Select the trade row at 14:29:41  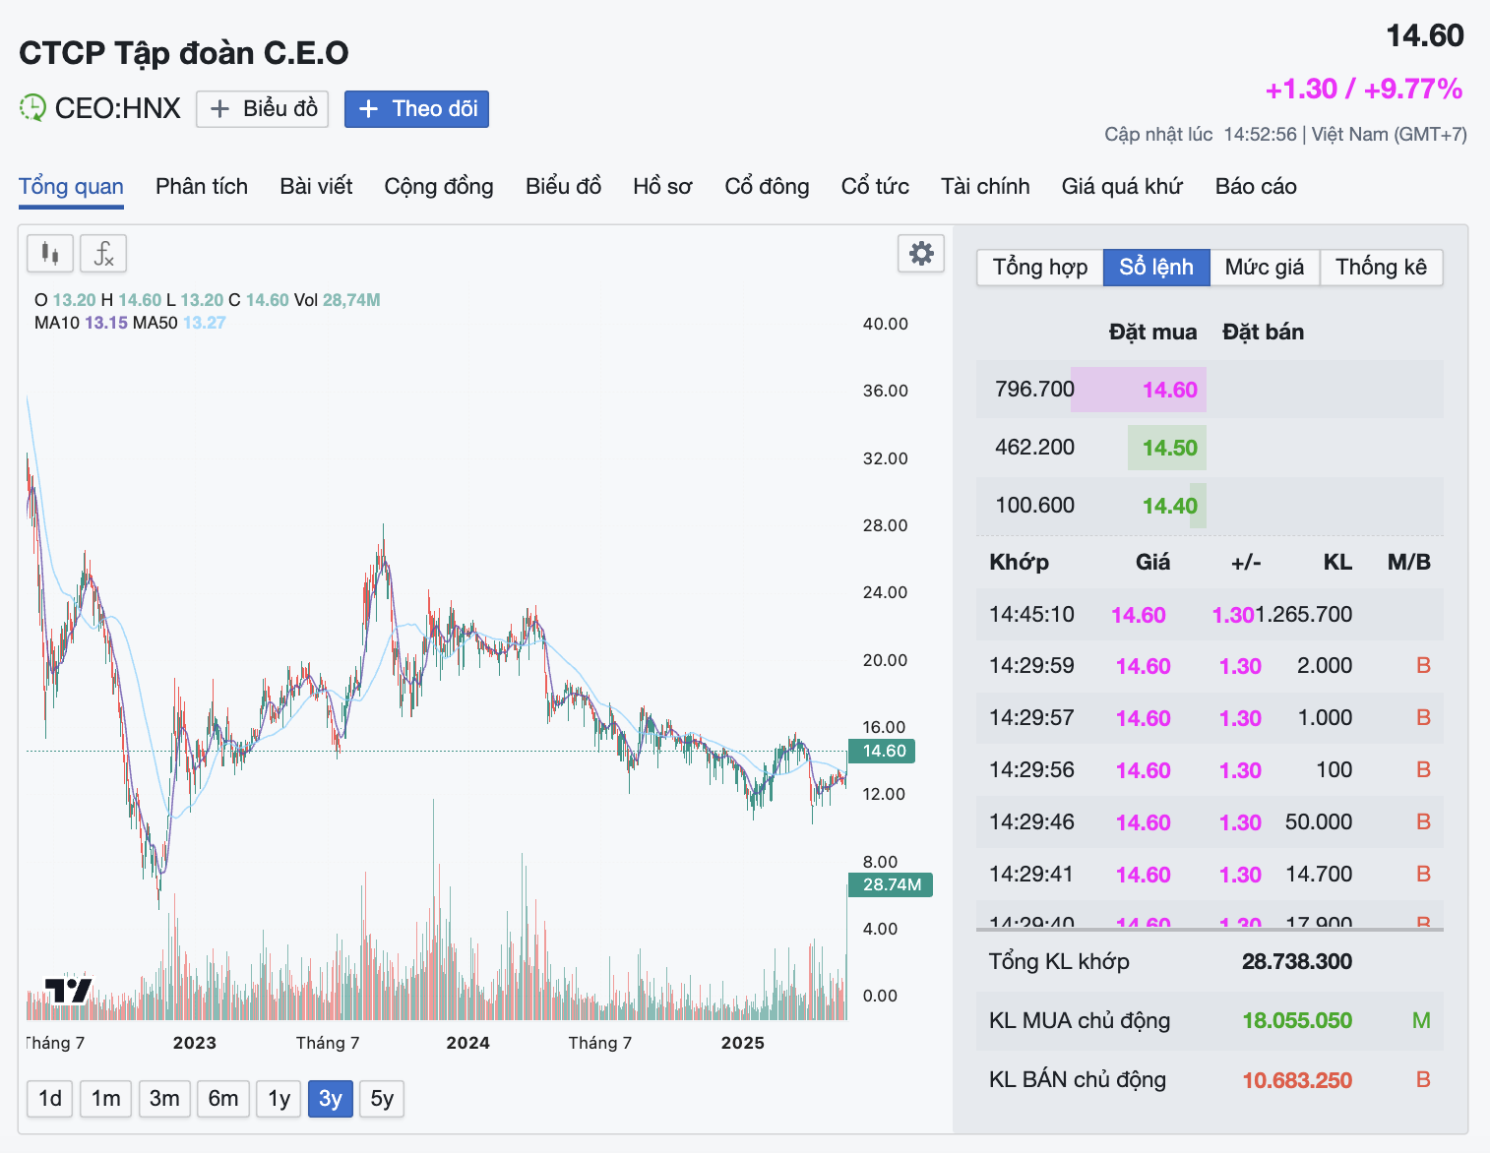pyautogui.click(x=1210, y=875)
